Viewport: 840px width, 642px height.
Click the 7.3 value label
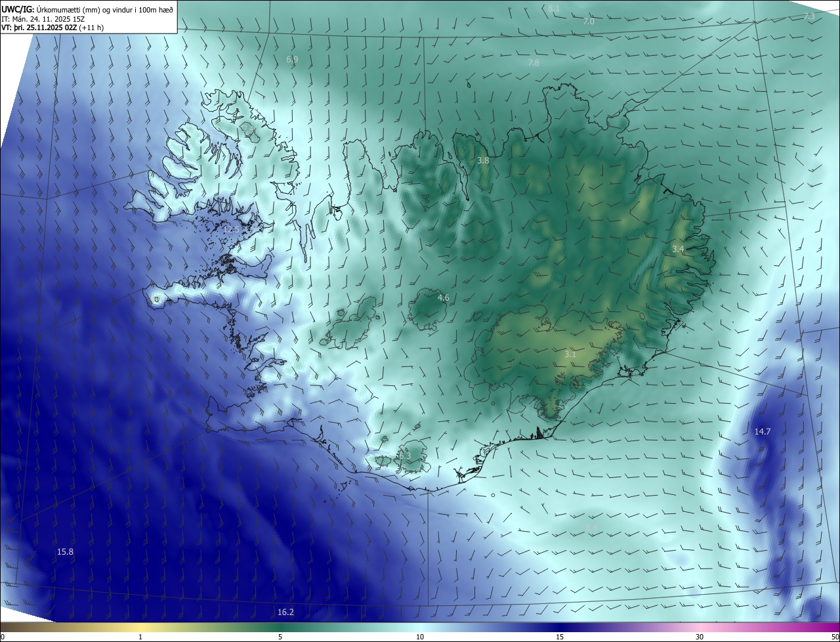tap(809, 16)
